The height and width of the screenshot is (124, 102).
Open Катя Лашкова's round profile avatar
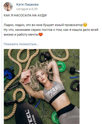pos(8,7)
